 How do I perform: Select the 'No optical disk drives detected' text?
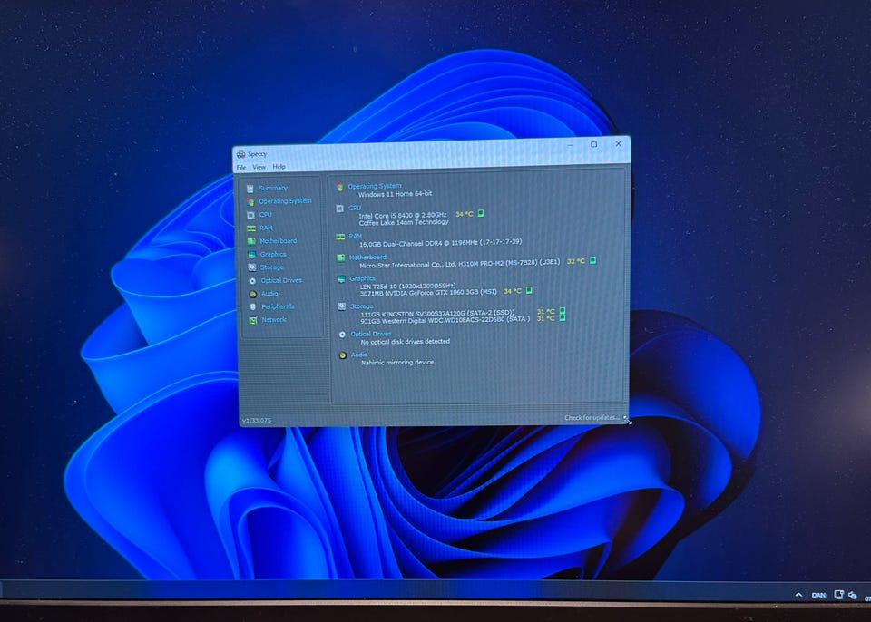click(x=406, y=342)
